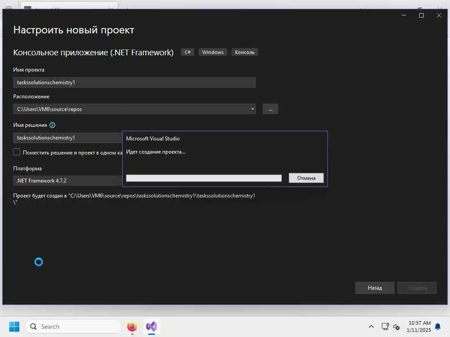450x337 pixels.
Task: Open Firefox from the taskbar
Action: coord(132,326)
